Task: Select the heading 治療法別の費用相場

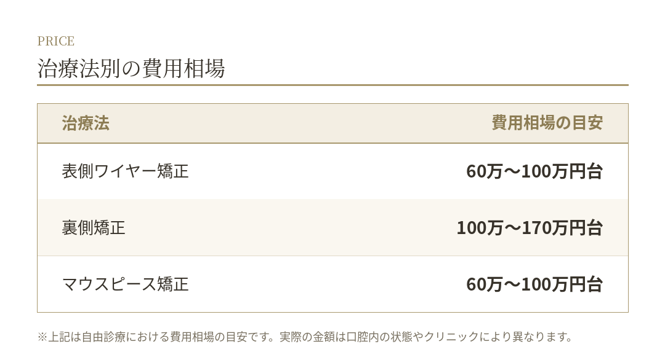Action: 131,68
